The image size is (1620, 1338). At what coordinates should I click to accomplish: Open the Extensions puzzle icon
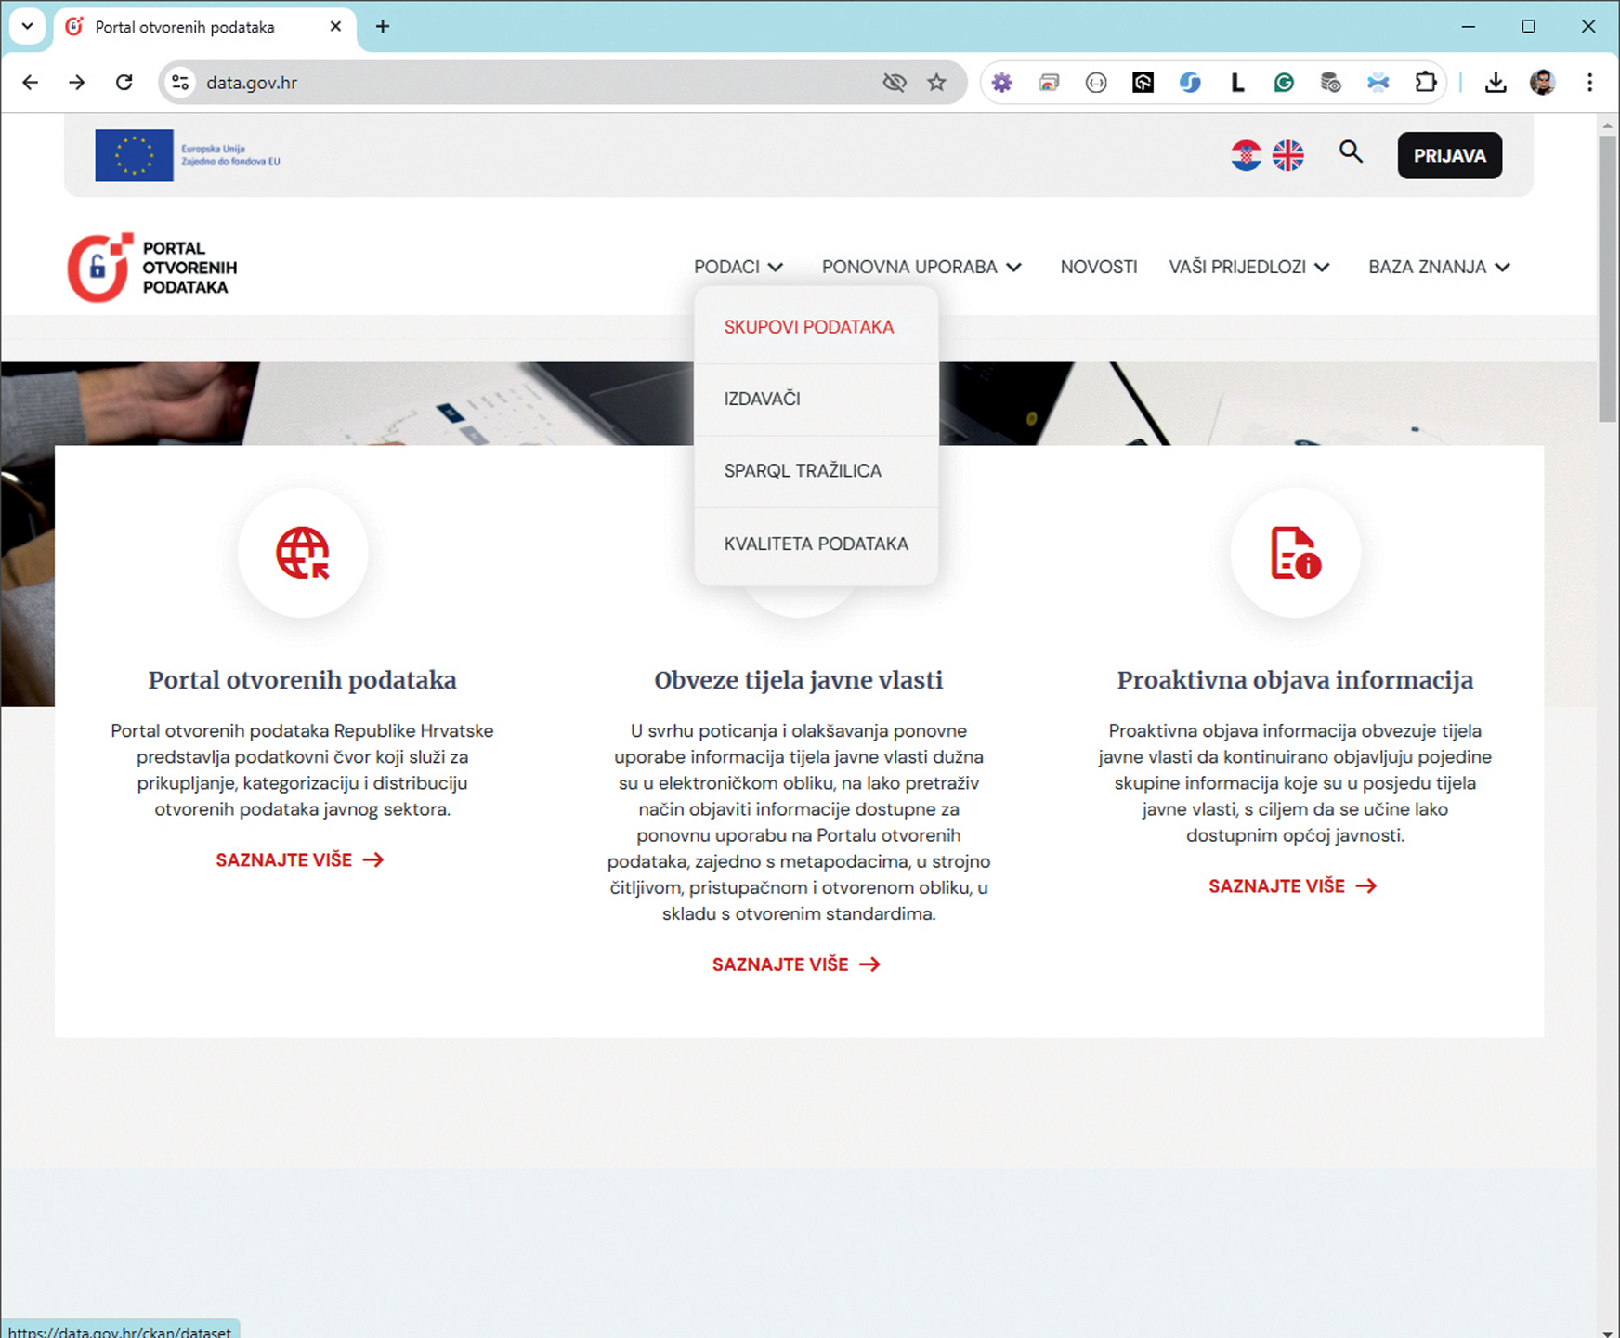(x=1425, y=83)
